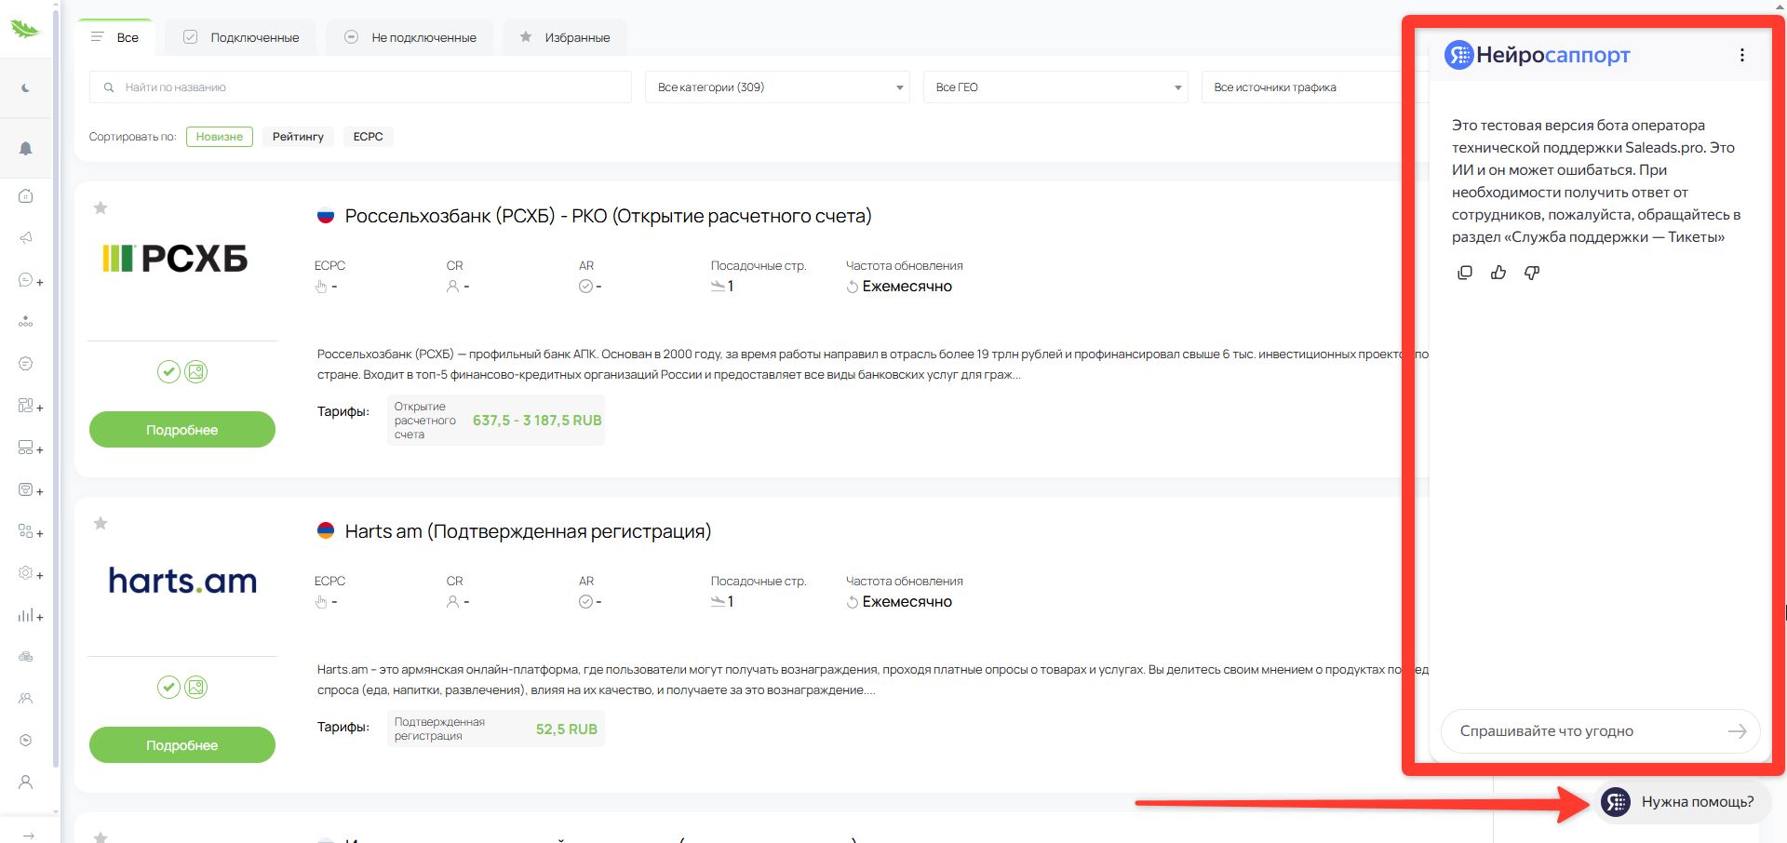This screenshot has width=1787, height=843.
Task: Click Подробнее for the Harts am offer
Action: [182, 745]
